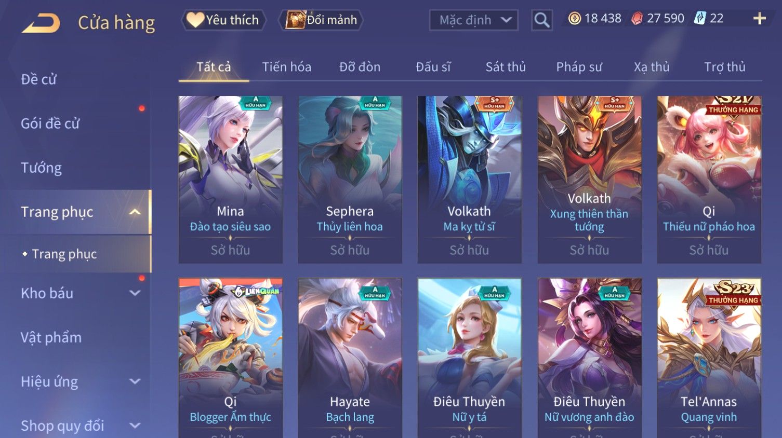Expand the Hiệu ứng sidebar section

[x=135, y=381]
